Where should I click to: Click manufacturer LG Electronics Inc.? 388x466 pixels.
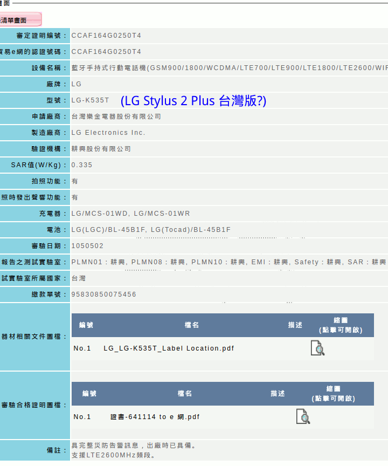(x=108, y=133)
